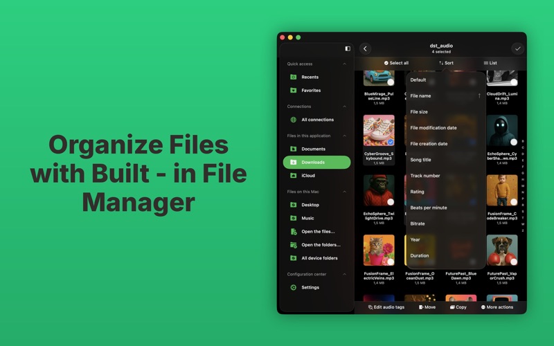
Task: Jump to letter Z in alphabet index
Action: tap(523, 230)
